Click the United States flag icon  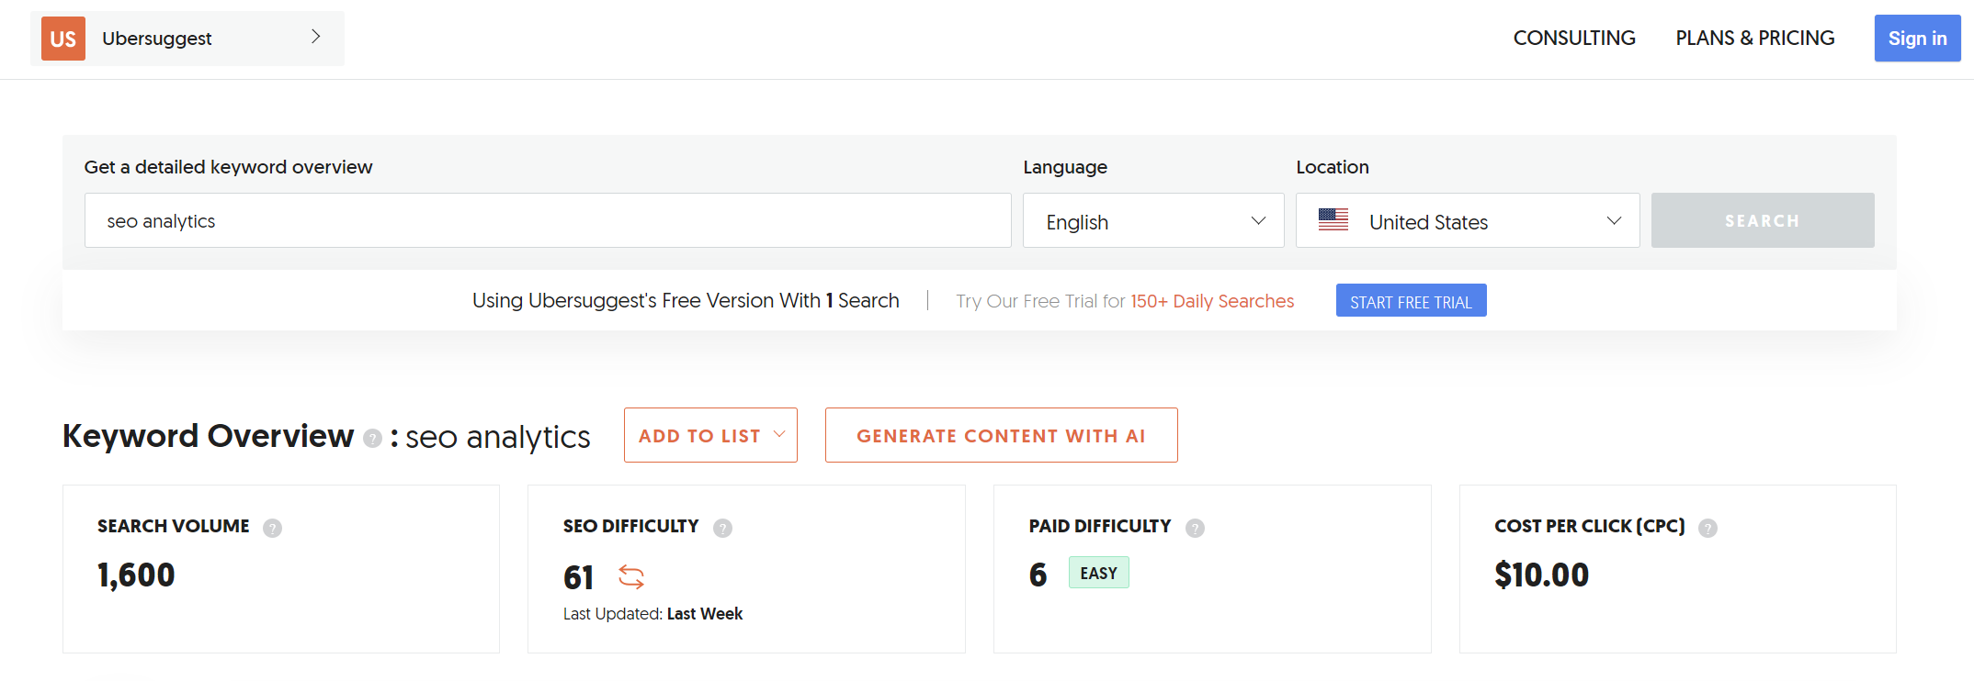click(x=1333, y=220)
